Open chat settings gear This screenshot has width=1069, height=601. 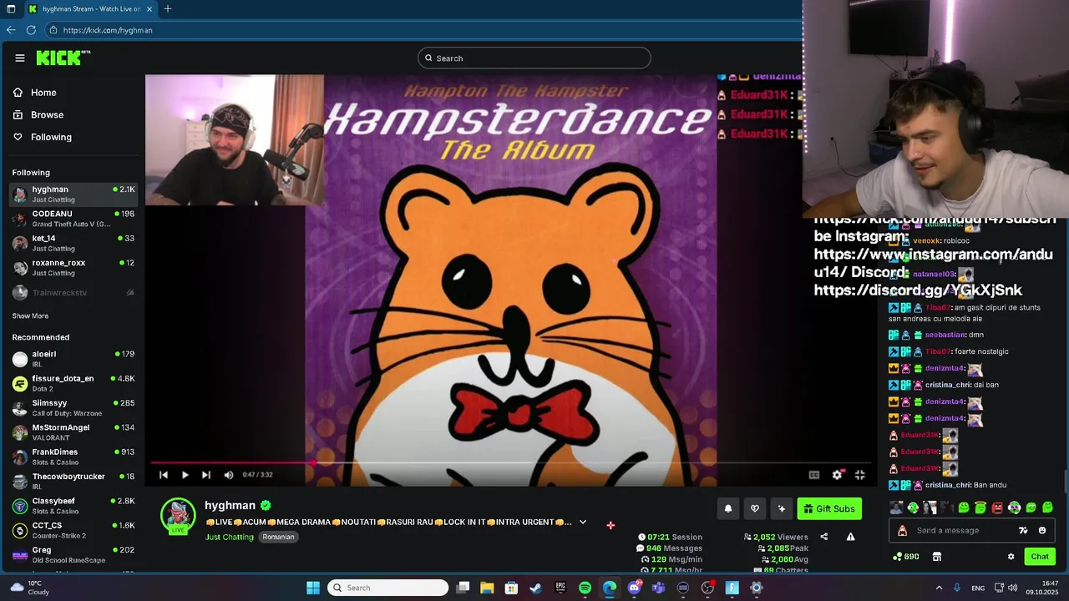[x=1011, y=557]
